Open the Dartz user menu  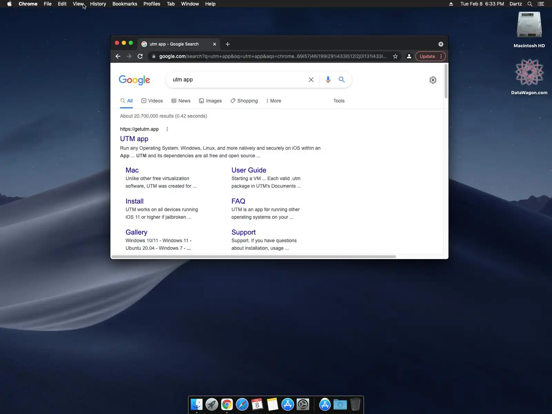point(515,4)
